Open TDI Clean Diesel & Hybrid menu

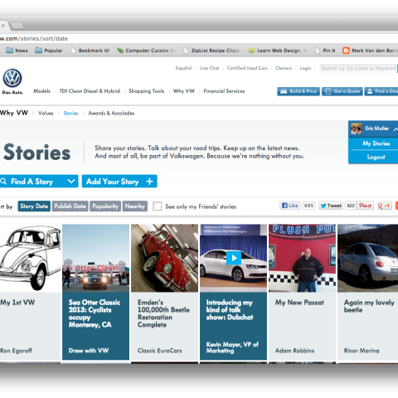click(90, 91)
